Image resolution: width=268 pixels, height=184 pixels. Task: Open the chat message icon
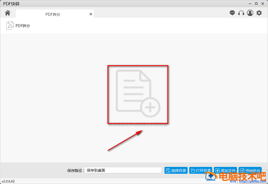[x=232, y=13]
